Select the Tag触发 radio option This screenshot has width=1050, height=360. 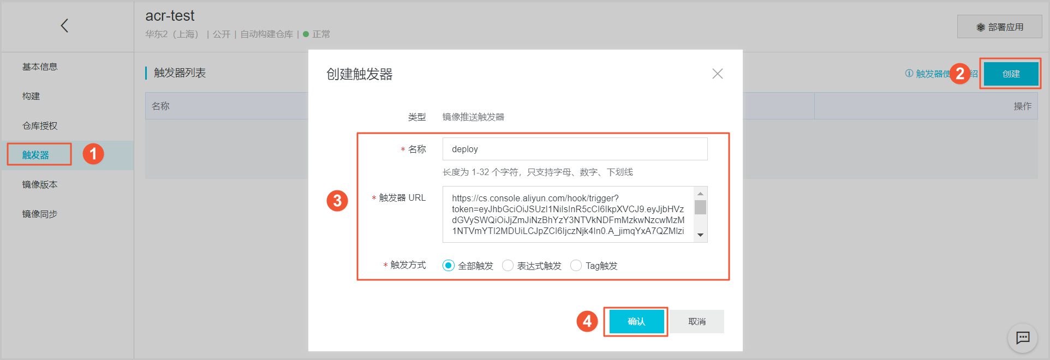[576, 266]
